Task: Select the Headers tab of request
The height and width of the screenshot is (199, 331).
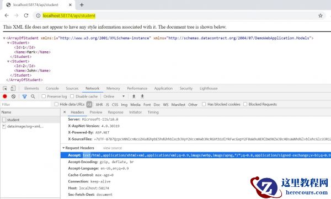Action: click(77, 112)
